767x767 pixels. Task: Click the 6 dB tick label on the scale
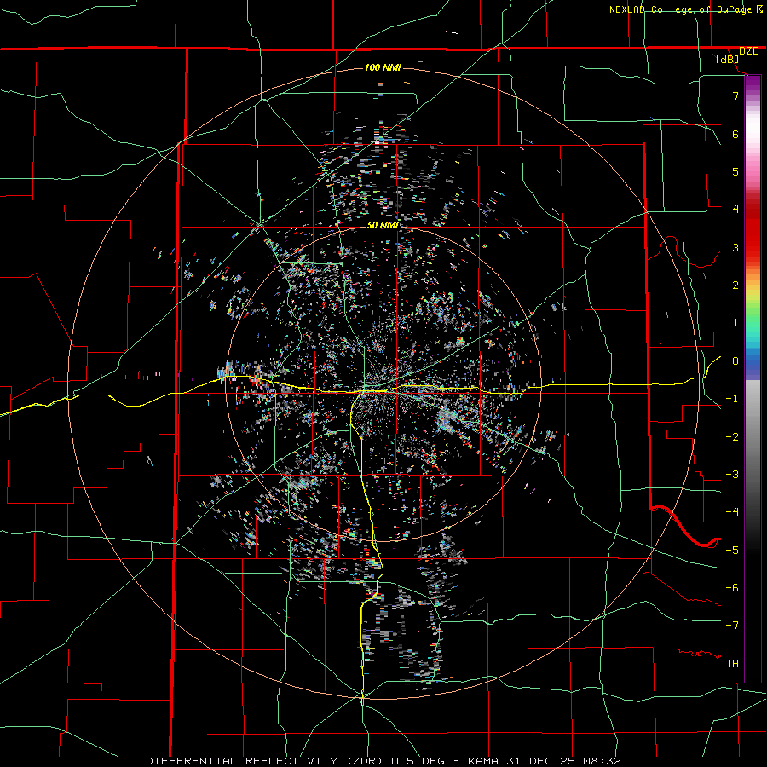(735, 134)
